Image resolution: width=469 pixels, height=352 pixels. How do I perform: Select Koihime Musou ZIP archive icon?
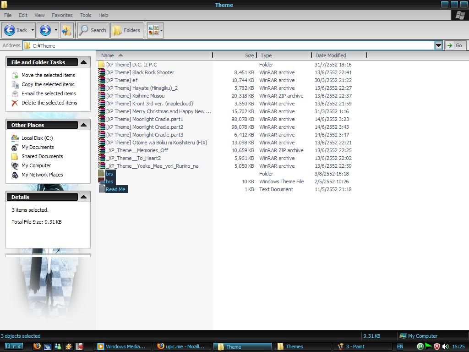(101, 95)
